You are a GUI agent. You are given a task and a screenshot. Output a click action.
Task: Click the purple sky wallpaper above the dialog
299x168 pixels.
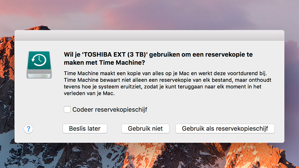(149, 14)
